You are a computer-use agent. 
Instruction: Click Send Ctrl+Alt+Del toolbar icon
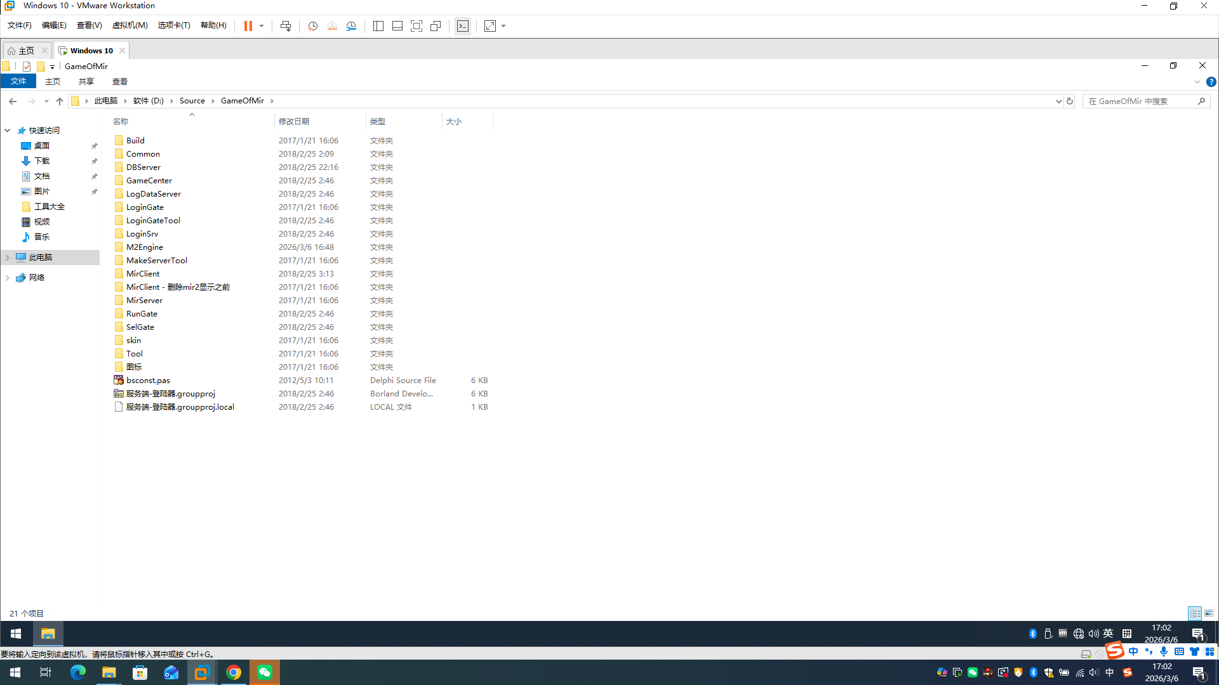coord(286,26)
